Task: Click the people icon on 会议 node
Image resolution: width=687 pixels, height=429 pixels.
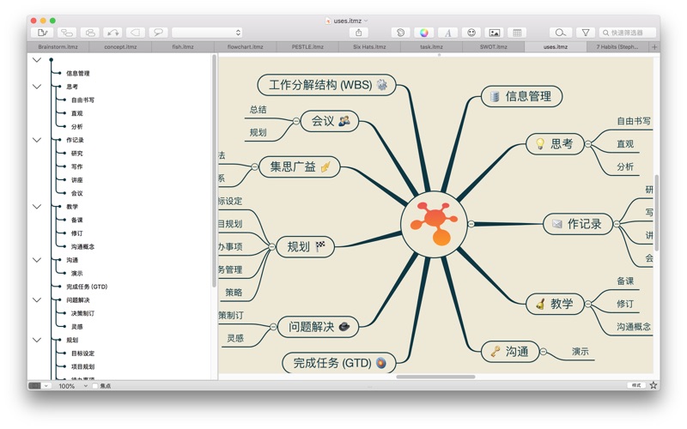Action: coord(344,120)
